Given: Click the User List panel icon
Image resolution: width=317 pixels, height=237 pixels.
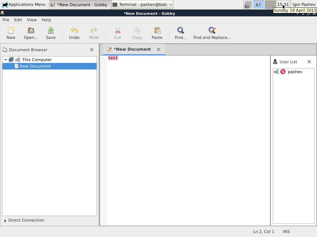Looking at the screenshot, I should (275, 62).
